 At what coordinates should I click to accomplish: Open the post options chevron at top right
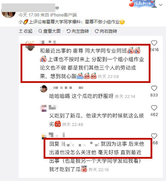click(161, 5)
